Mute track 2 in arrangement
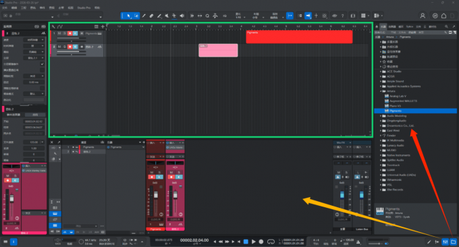459x247 pixels. 59,47
